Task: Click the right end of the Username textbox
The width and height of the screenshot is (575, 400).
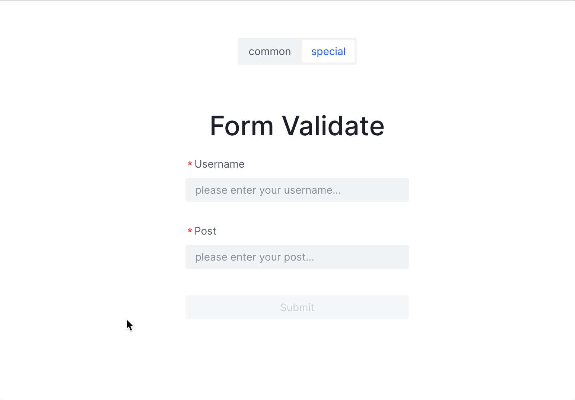Action: pos(403,190)
